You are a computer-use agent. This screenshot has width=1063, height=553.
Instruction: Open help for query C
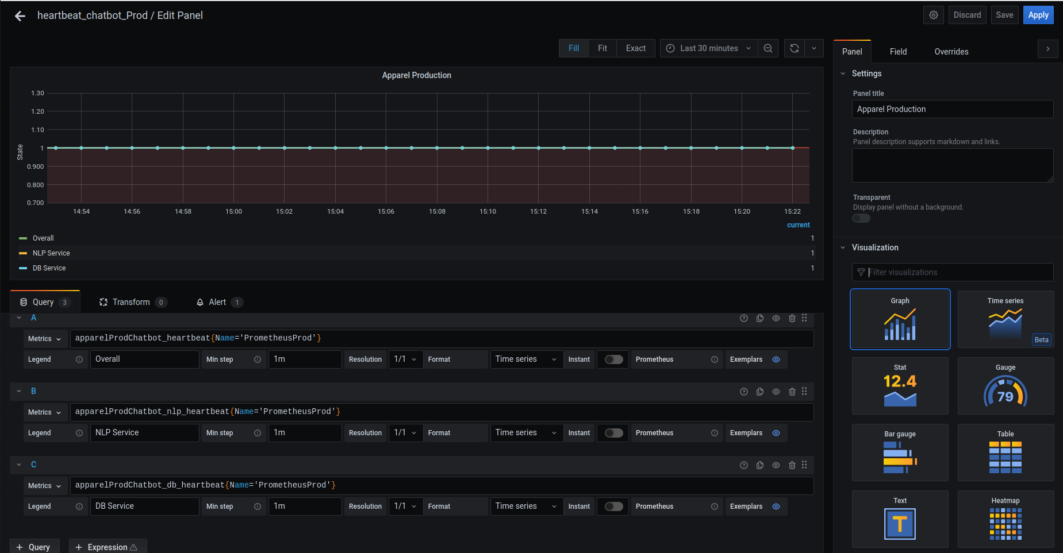click(x=744, y=465)
